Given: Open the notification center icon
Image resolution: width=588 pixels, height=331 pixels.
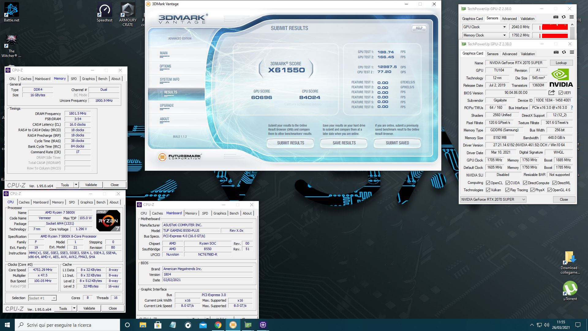Looking at the screenshot, I should pyautogui.click(x=578, y=325).
